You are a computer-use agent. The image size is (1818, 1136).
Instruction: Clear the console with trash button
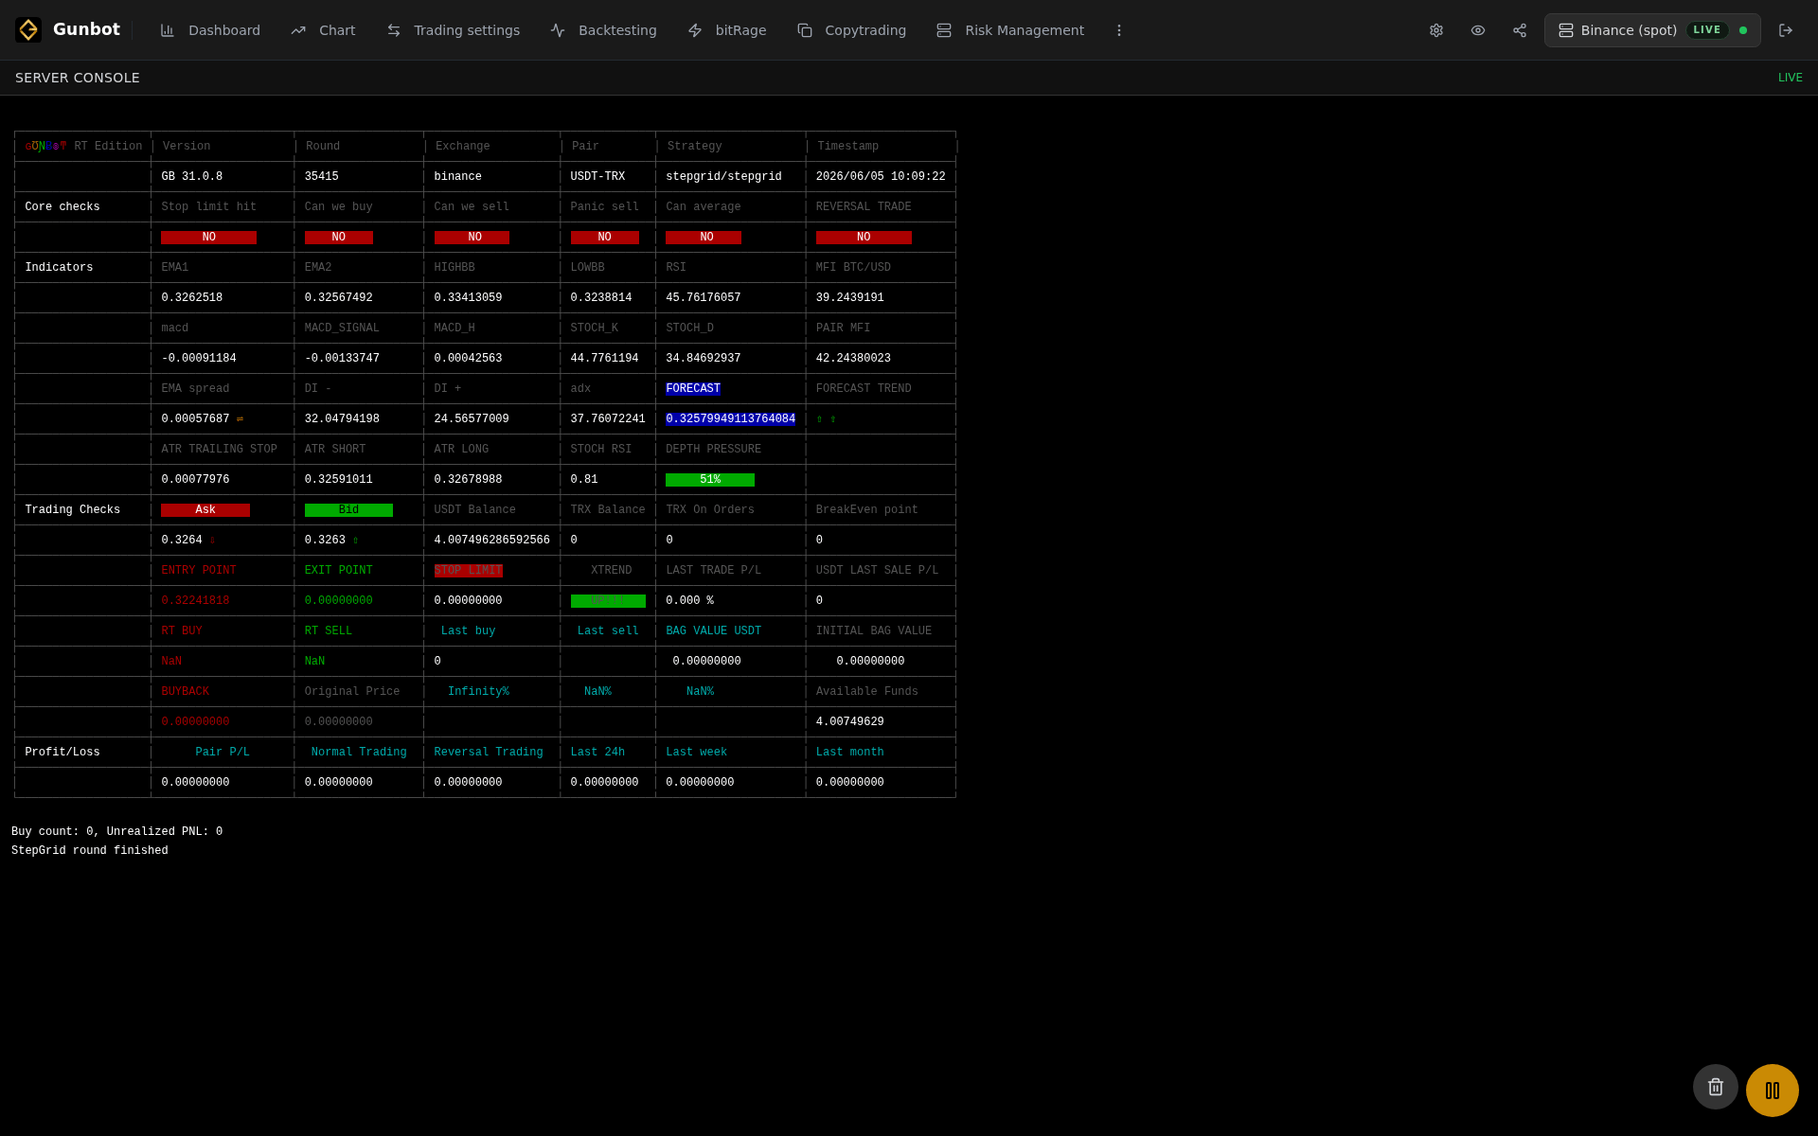coord(1716,1087)
